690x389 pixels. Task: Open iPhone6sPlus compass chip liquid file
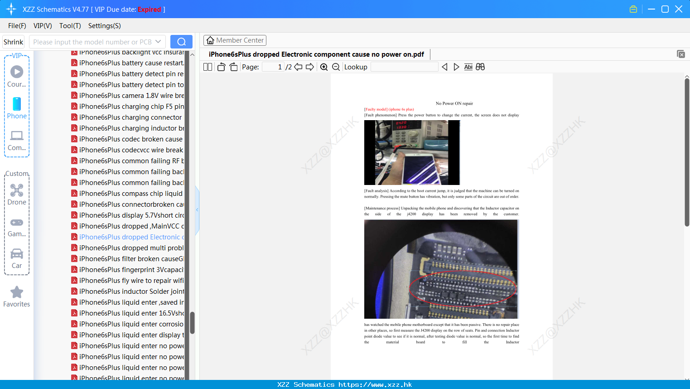point(127,194)
